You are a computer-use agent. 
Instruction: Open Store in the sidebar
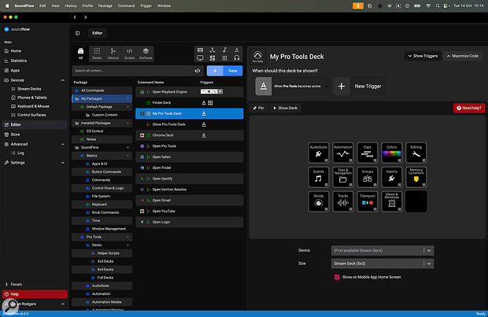(x=15, y=135)
